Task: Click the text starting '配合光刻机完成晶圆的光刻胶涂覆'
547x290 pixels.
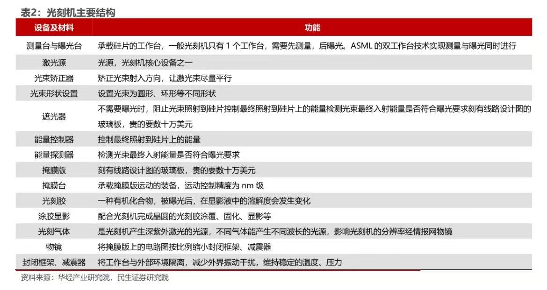Action: pos(184,216)
